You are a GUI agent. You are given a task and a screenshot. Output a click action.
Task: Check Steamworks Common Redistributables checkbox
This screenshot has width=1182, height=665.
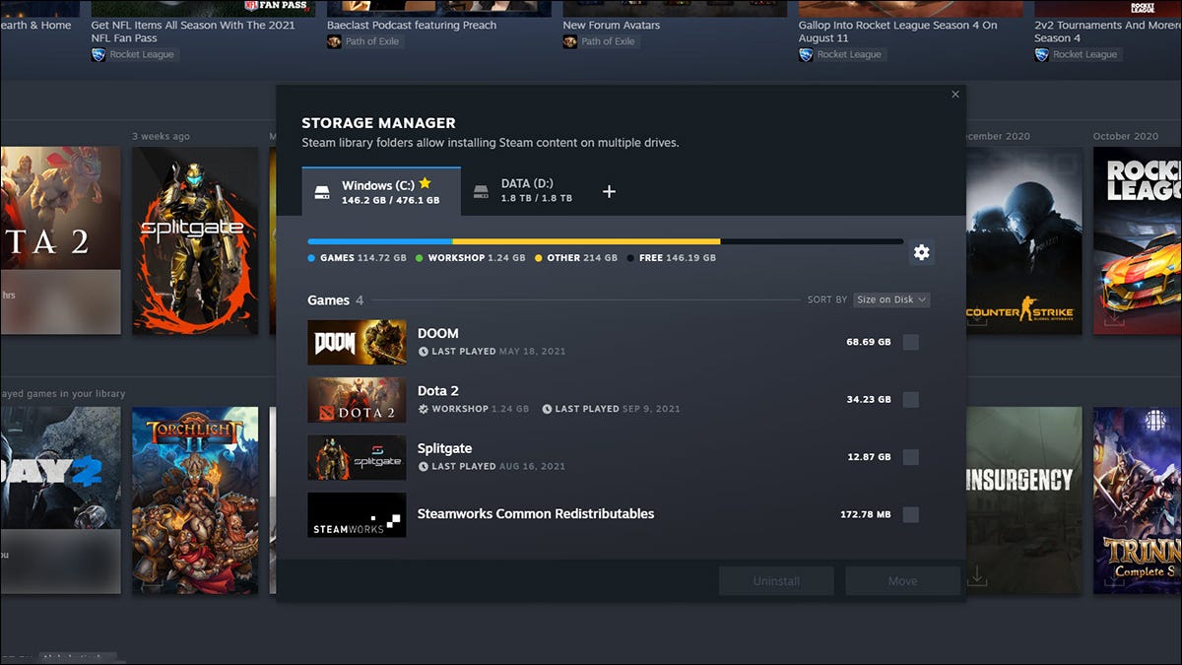[910, 514]
